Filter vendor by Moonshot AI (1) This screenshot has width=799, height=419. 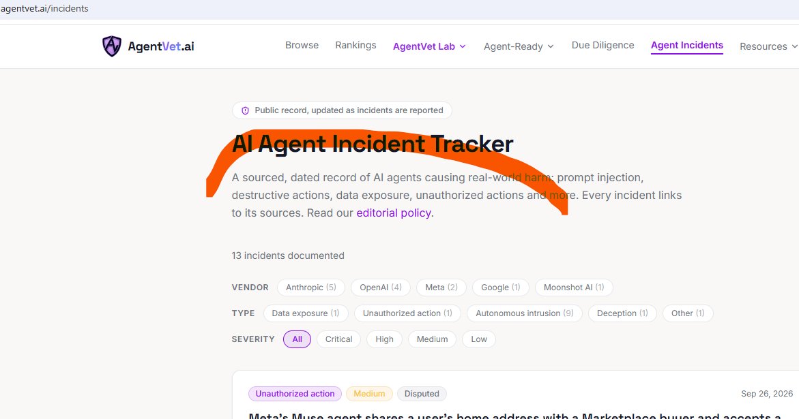click(574, 288)
